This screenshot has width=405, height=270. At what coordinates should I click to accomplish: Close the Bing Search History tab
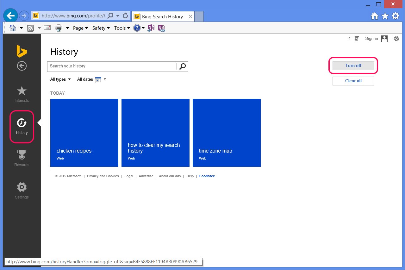(x=190, y=16)
